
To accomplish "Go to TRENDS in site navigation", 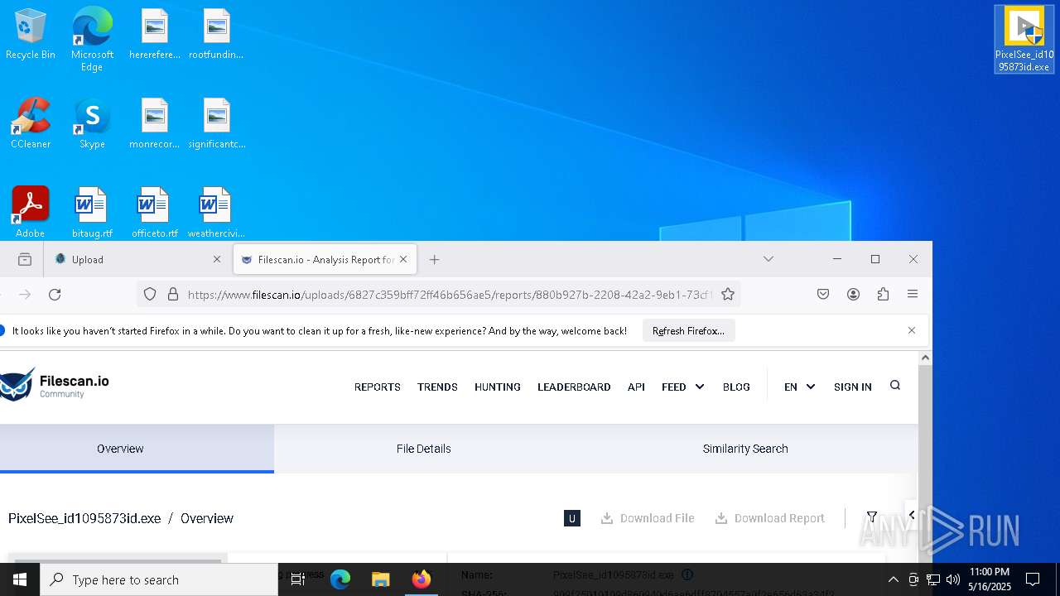I will point(437,387).
